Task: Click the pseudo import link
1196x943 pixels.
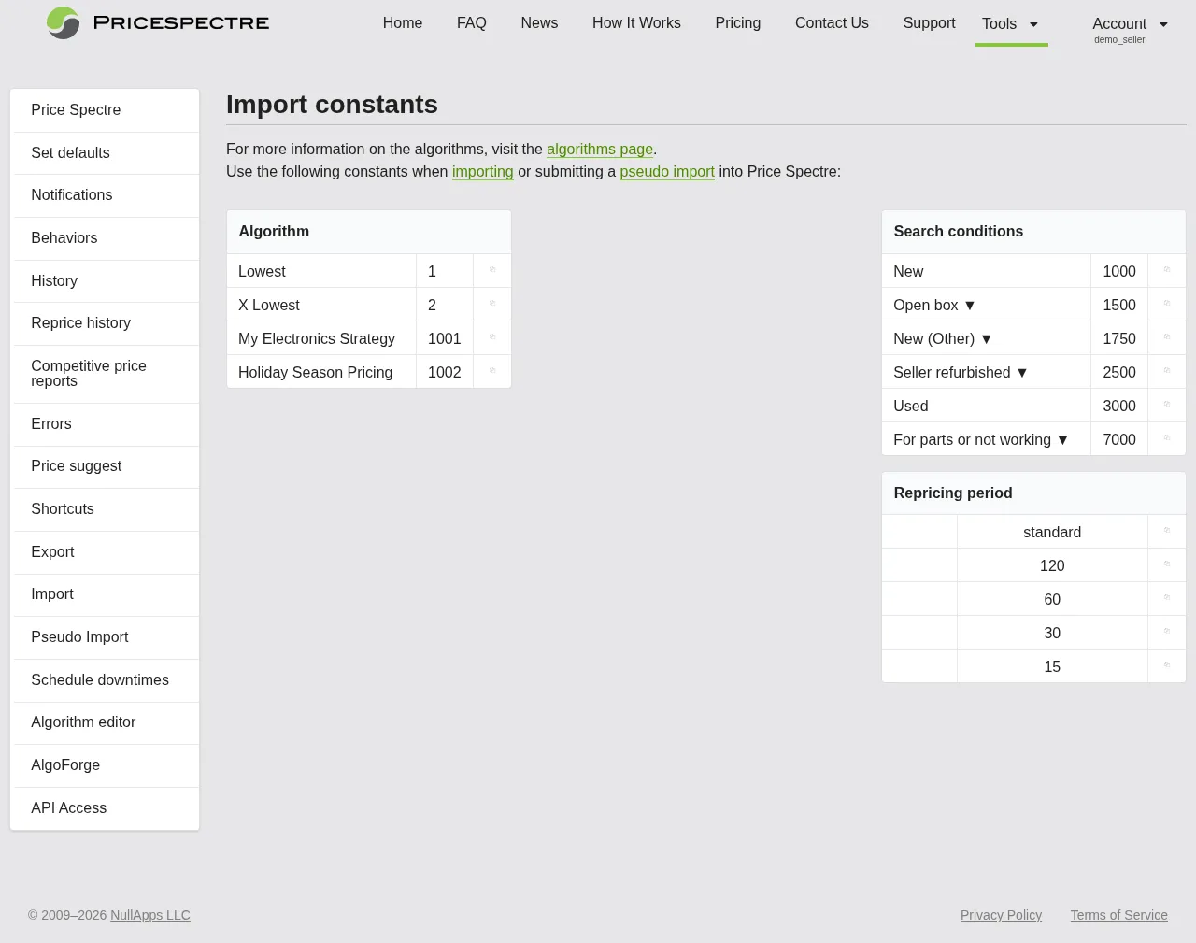Action: [667, 172]
